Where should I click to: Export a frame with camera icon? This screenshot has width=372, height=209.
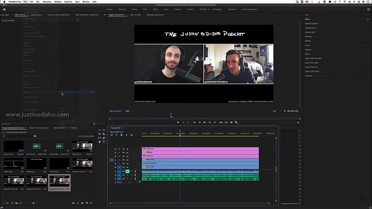click(x=231, y=122)
